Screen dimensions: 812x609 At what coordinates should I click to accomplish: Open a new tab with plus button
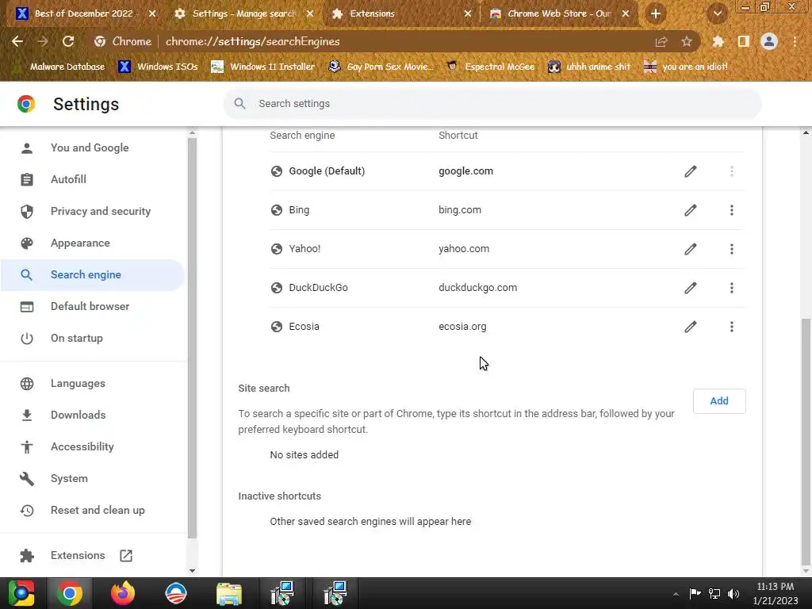pos(655,14)
